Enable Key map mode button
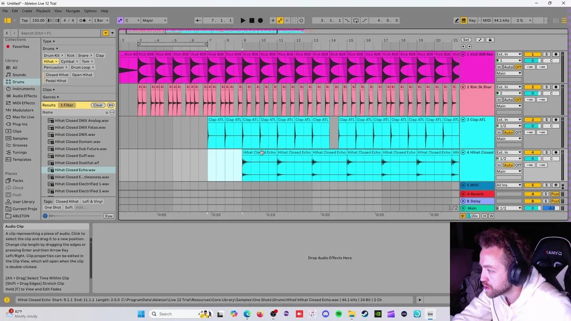Image resolution: width=571 pixels, height=321 pixels. tap(472, 21)
